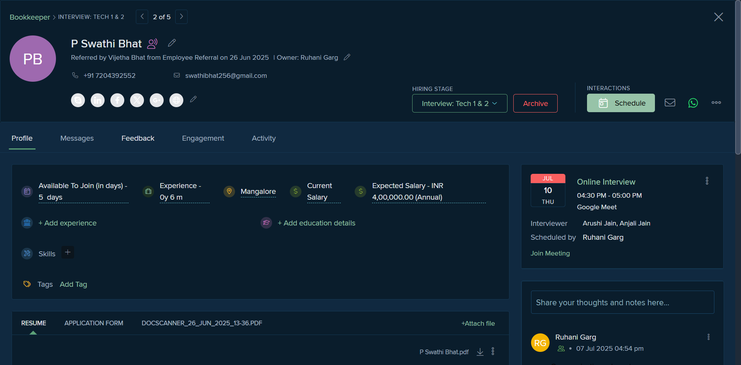741x365 pixels.
Task: Click the red Archive button
Action: pos(535,103)
